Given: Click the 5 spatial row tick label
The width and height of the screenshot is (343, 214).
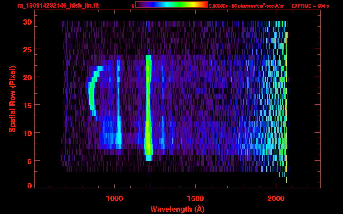Looking at the screenshot, I should pyautogui.click(x=30, y=161).
